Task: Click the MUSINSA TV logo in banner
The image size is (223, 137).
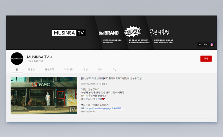Action: tap(69, 33)
